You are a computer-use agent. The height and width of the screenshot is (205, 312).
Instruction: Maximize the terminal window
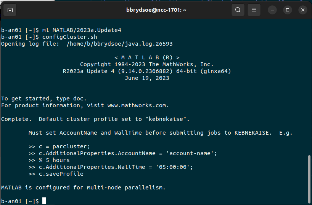288,10
